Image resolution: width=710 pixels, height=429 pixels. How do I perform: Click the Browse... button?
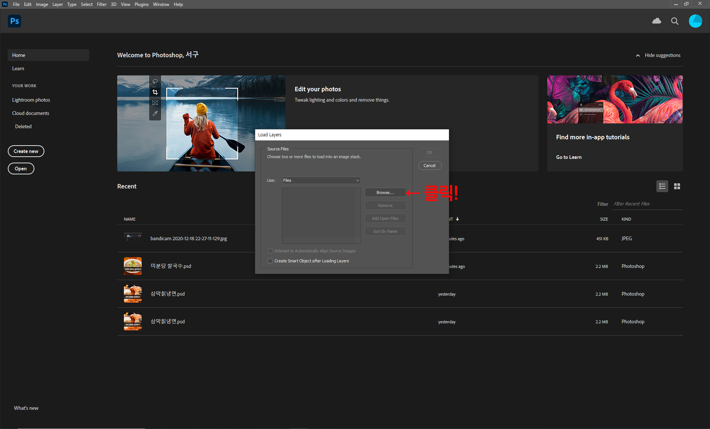coord(385,193)
